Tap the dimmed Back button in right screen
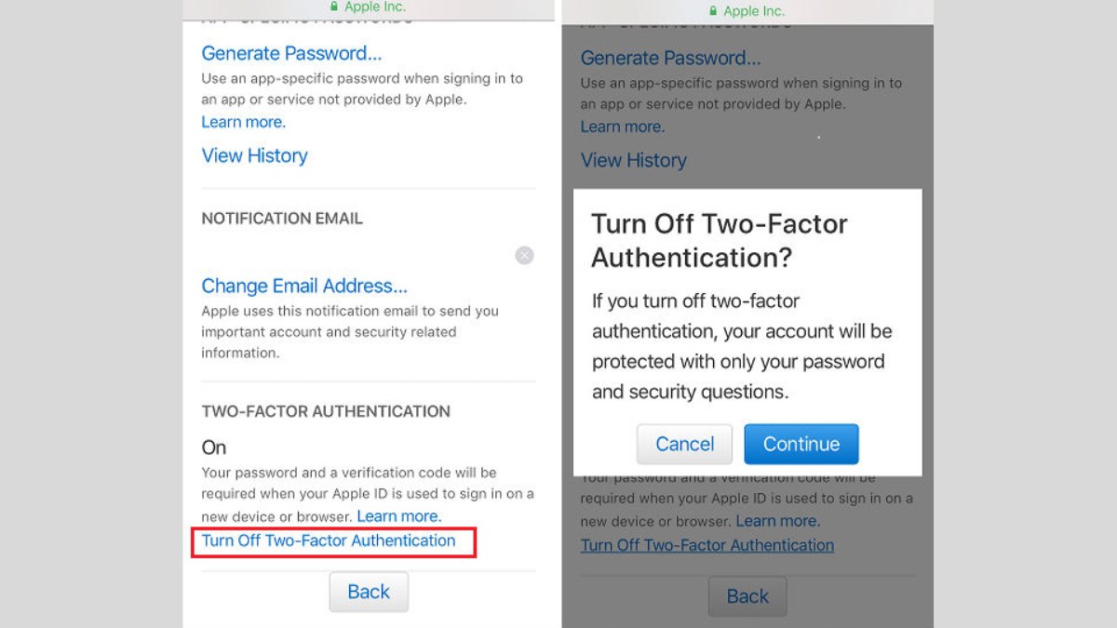This screenshot has width=1117, height=628. [x=747, y=596]
